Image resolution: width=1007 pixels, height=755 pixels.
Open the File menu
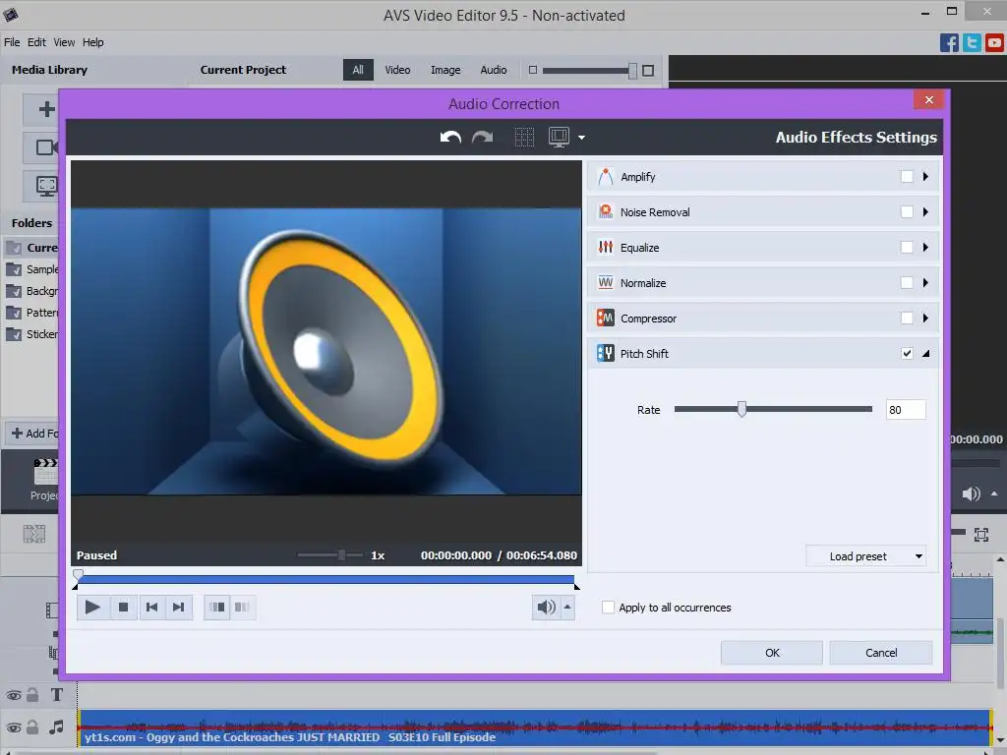pyautogui.click(x=12, y=42)
